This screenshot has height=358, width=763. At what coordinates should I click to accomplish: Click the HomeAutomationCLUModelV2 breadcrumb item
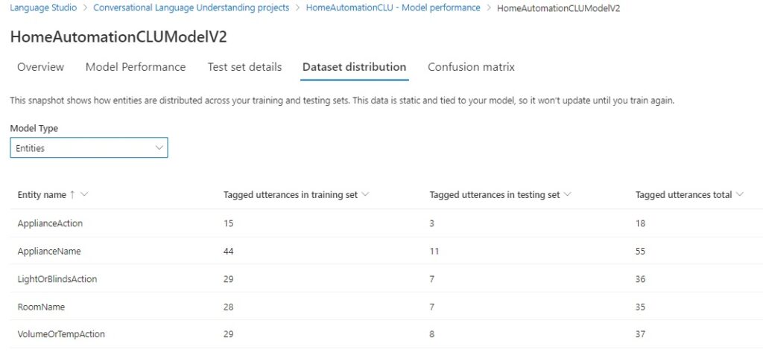tap(558, 8)
